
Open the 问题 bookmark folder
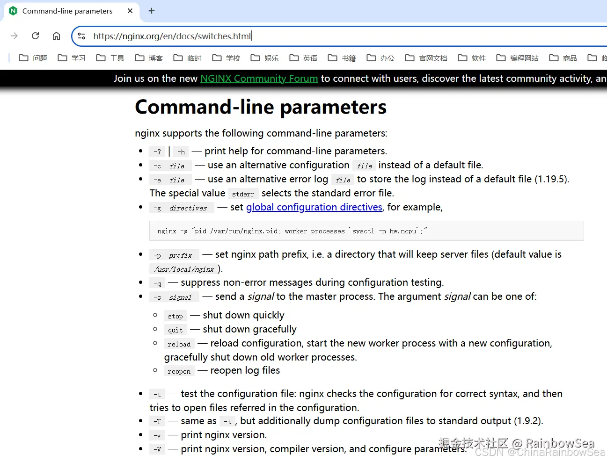pyautogui.click(x=33, y=58)
